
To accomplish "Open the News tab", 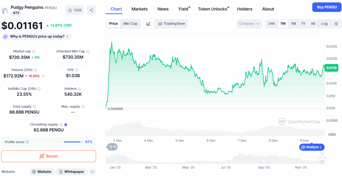I will pos(163,9).
